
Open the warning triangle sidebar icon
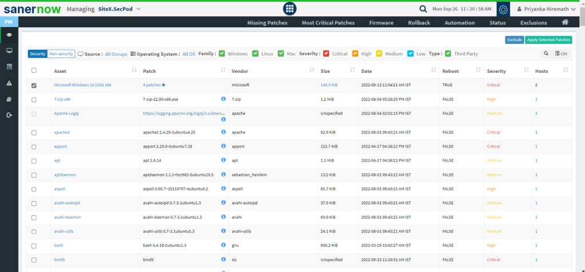[x=9, y=83]
